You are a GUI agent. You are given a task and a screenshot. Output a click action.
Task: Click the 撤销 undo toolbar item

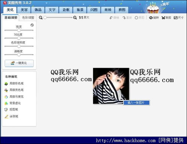tap(114, 18)
